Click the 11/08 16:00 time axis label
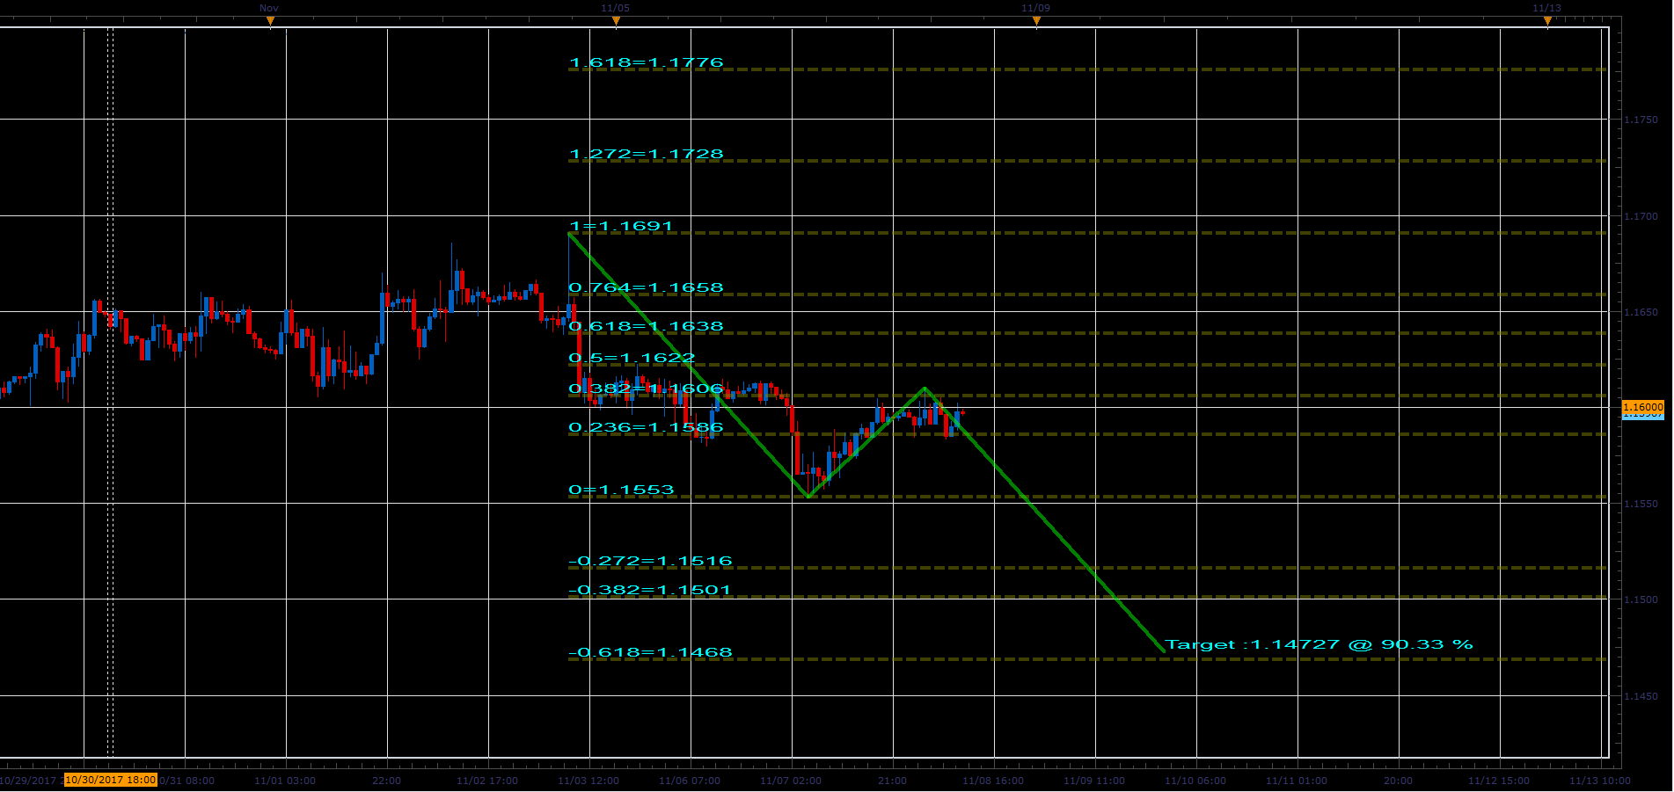This screenshot has height=792, width=1674. [x=993, y=781]
